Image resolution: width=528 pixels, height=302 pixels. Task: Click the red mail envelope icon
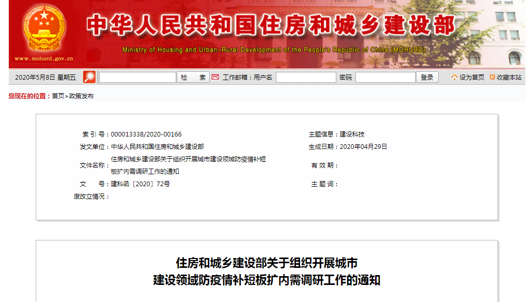click(215, 77)
